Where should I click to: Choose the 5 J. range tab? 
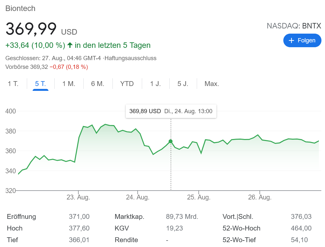click(x=183, y=84)
